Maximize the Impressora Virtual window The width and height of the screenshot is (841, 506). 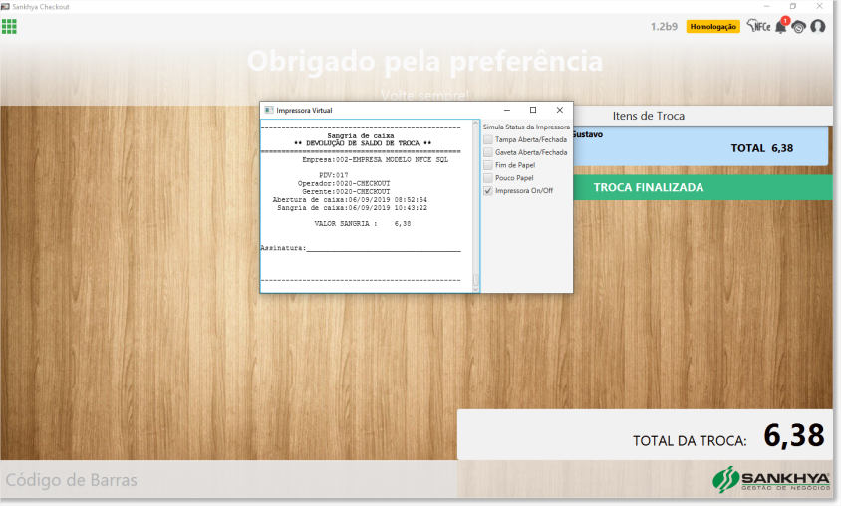(x=533, y=110)
